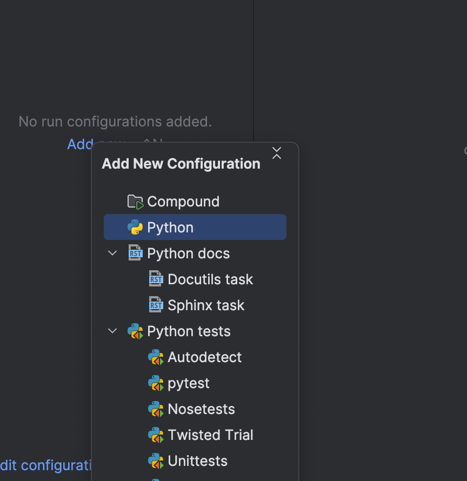Select the Python tests label
467x481 pixels.
pos(189,331)
